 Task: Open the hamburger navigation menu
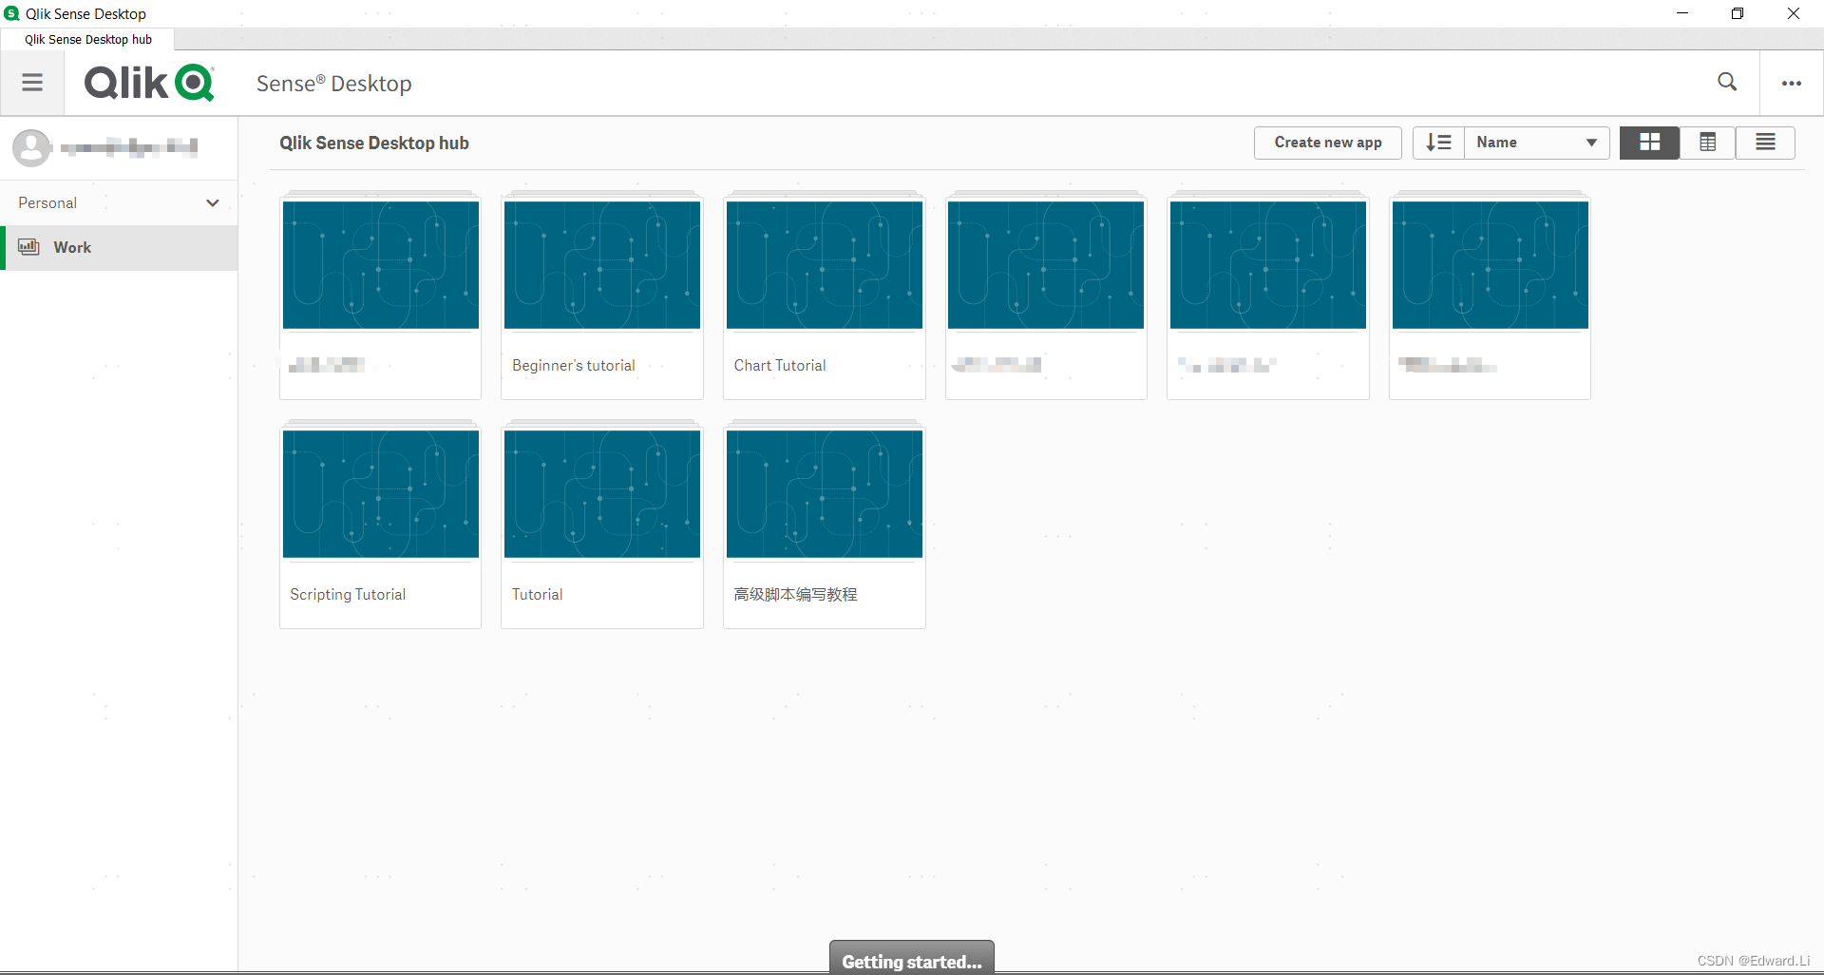point(32,83)
